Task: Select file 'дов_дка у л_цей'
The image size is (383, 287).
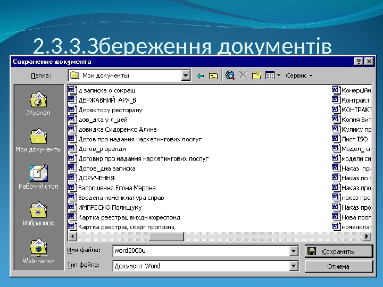Action: tap(103, 120)
